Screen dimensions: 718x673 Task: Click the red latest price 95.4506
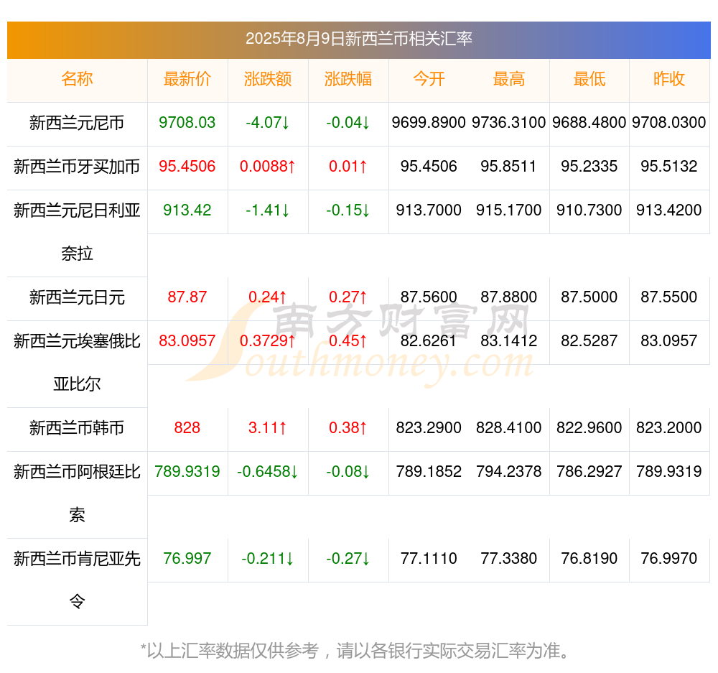pos(187,167)
